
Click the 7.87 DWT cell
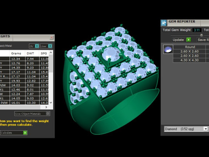click(x=32, y=94)
